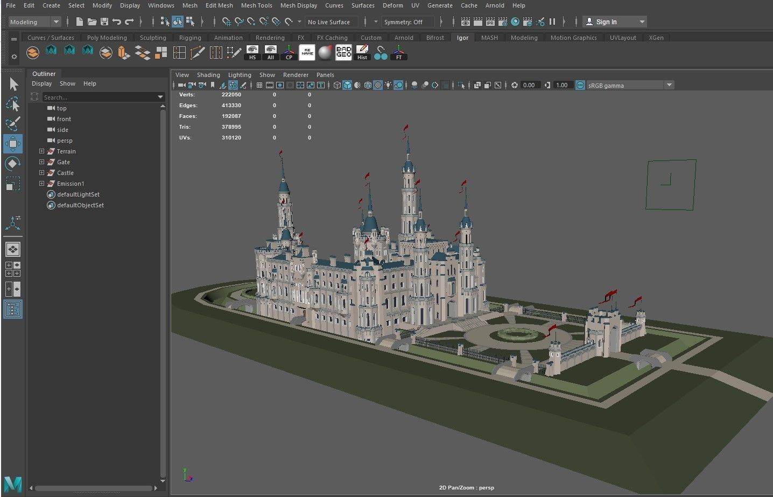The image size is (773, 497).
Task: Expand the Emission1 node in Outliner
Action: [x=41, y=184]
